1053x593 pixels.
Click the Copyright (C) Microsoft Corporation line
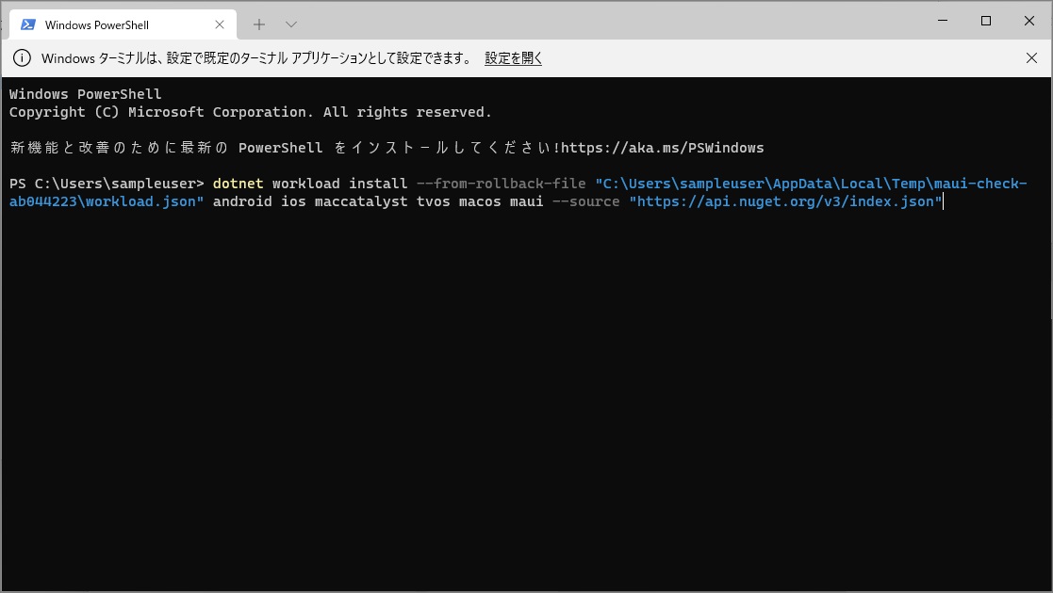250,112
